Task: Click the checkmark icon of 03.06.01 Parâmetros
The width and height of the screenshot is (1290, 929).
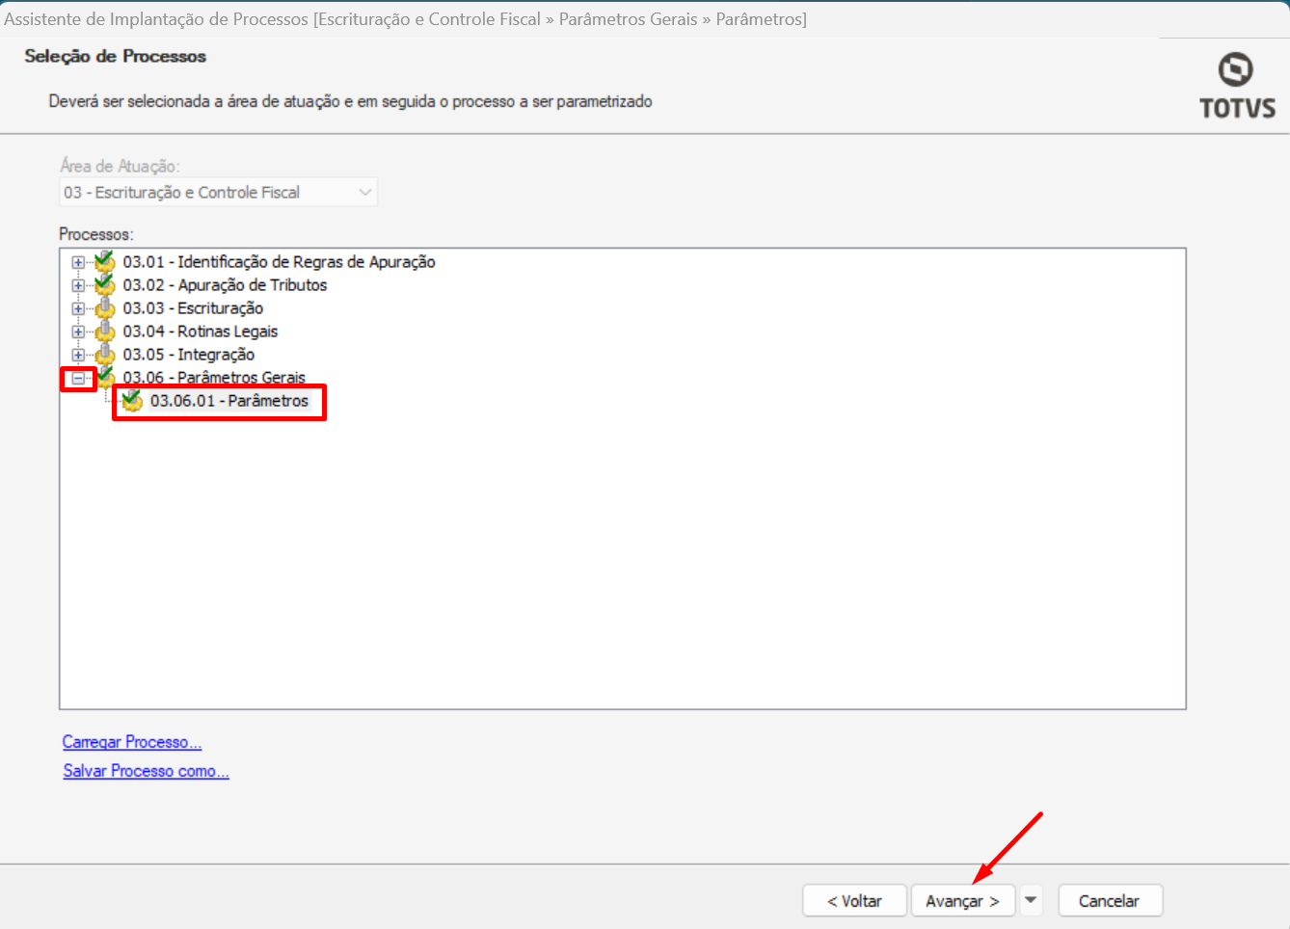Action: (x=132, y=401)
